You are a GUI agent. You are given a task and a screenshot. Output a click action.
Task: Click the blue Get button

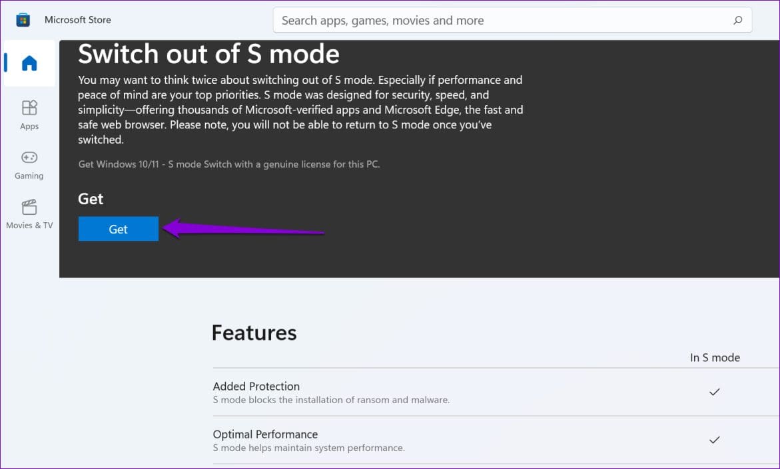coord(119,229)
